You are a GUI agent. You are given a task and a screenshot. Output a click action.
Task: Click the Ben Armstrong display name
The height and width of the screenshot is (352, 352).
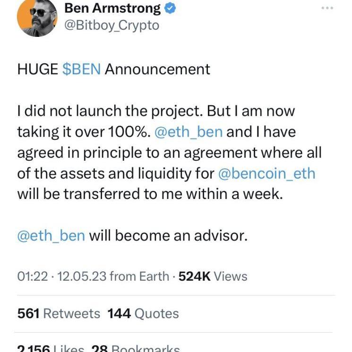(x=112, y=8)
